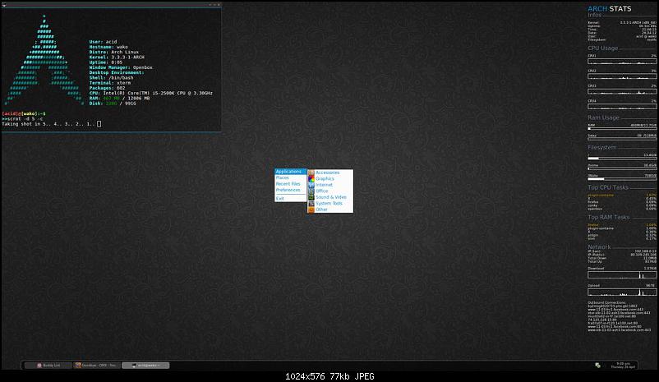Open Preferences in the root menu
The image size is (659, 382).
click(290, 190)
